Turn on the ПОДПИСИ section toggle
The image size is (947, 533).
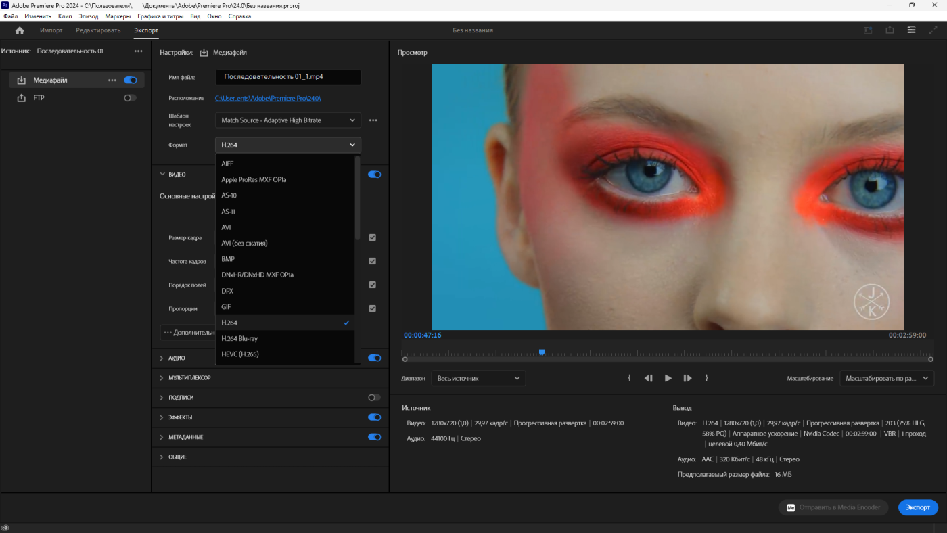pos(374,398)
